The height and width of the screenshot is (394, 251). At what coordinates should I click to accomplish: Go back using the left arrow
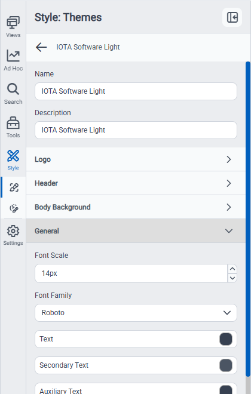click(x=41, y=47)
